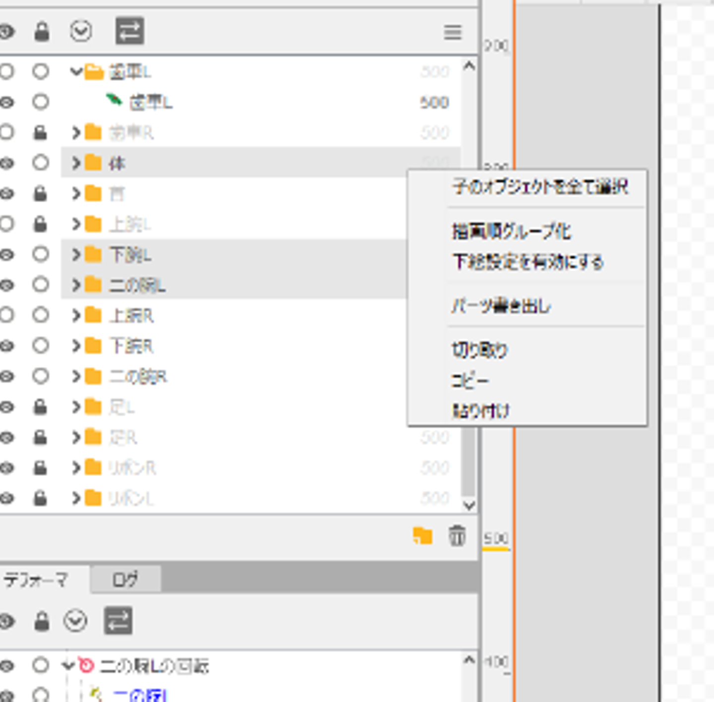
Task: Select the 下腕L row label
Action: click(131, 255)
